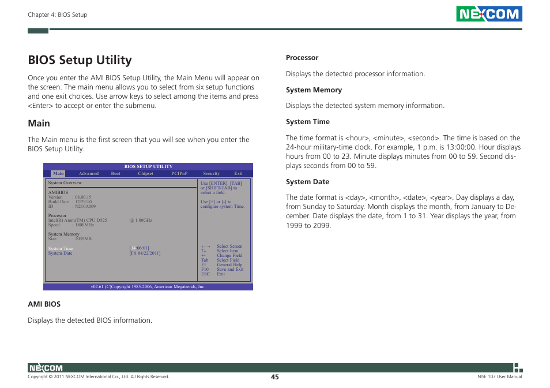Click the Intel Atom CPU D525 line
Screen dimensions: 550x388
100,220
